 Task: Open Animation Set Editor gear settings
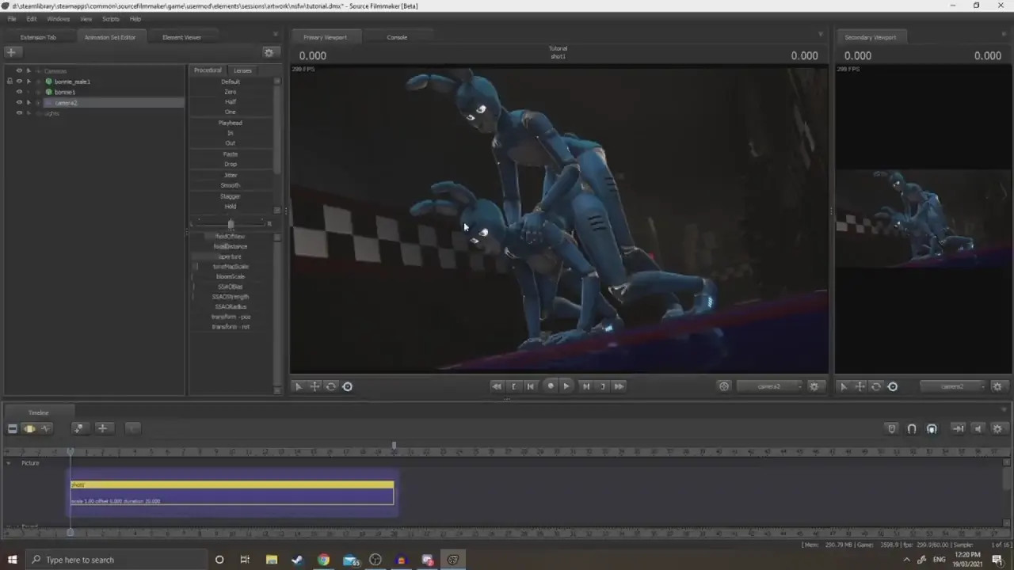[269, 52]
